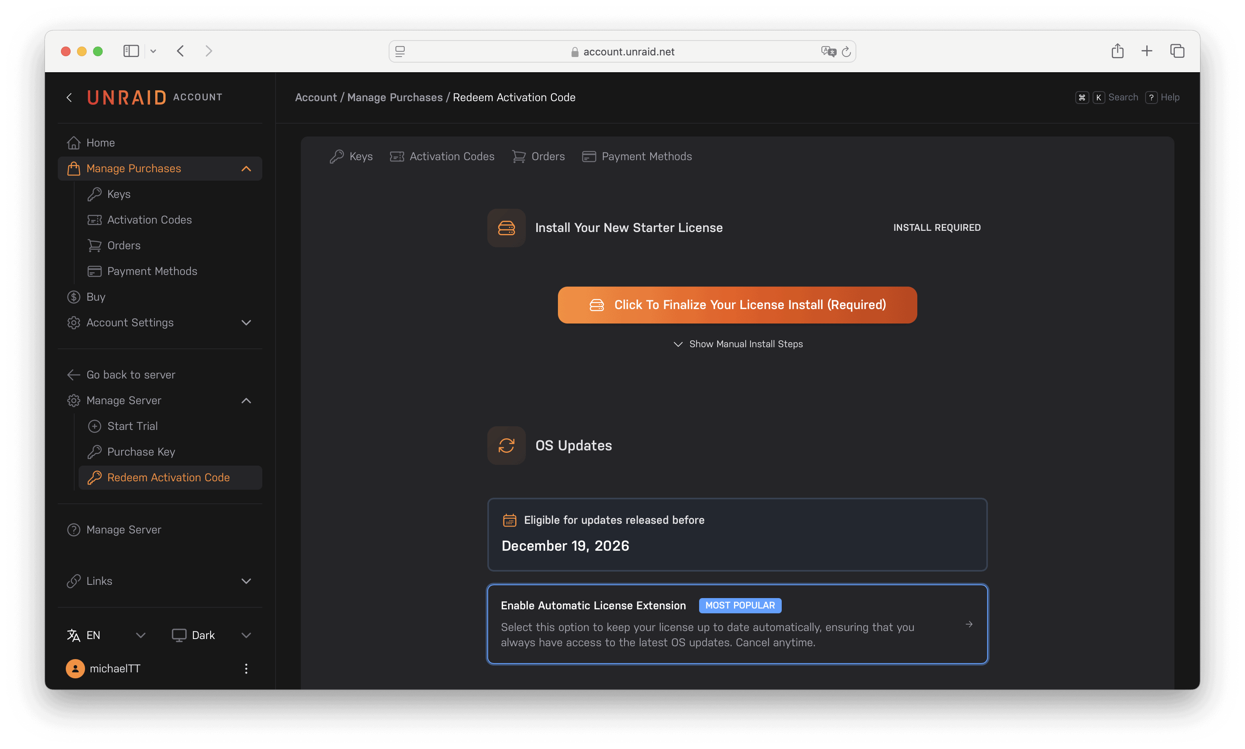
Task: Click the Buy dollar icon item
Action: pyautogui.click(x=95, y=297)
